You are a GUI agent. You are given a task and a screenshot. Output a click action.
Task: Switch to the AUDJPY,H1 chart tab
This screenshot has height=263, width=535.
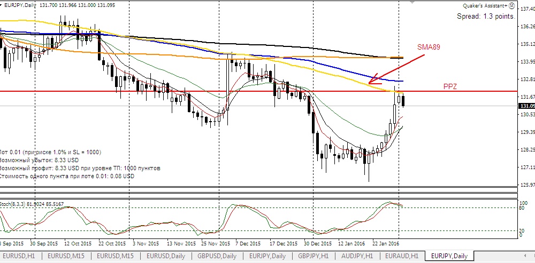[356, 256]
